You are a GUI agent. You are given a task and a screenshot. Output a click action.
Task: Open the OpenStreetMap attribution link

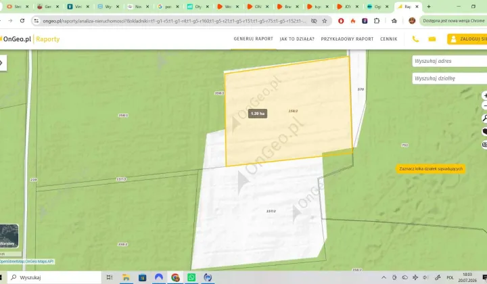coord(11,261)
